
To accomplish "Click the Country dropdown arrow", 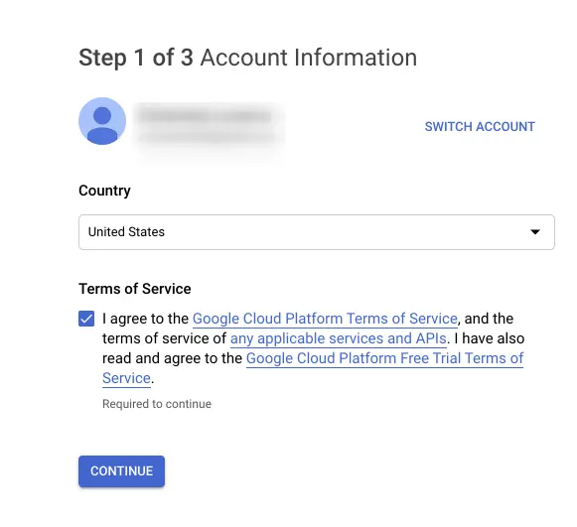I will 535,232.
